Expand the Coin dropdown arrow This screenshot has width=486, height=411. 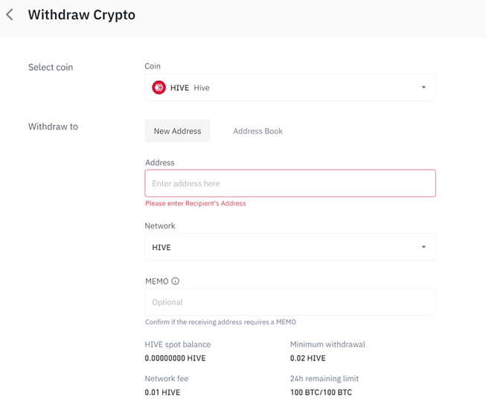[423, 87]
